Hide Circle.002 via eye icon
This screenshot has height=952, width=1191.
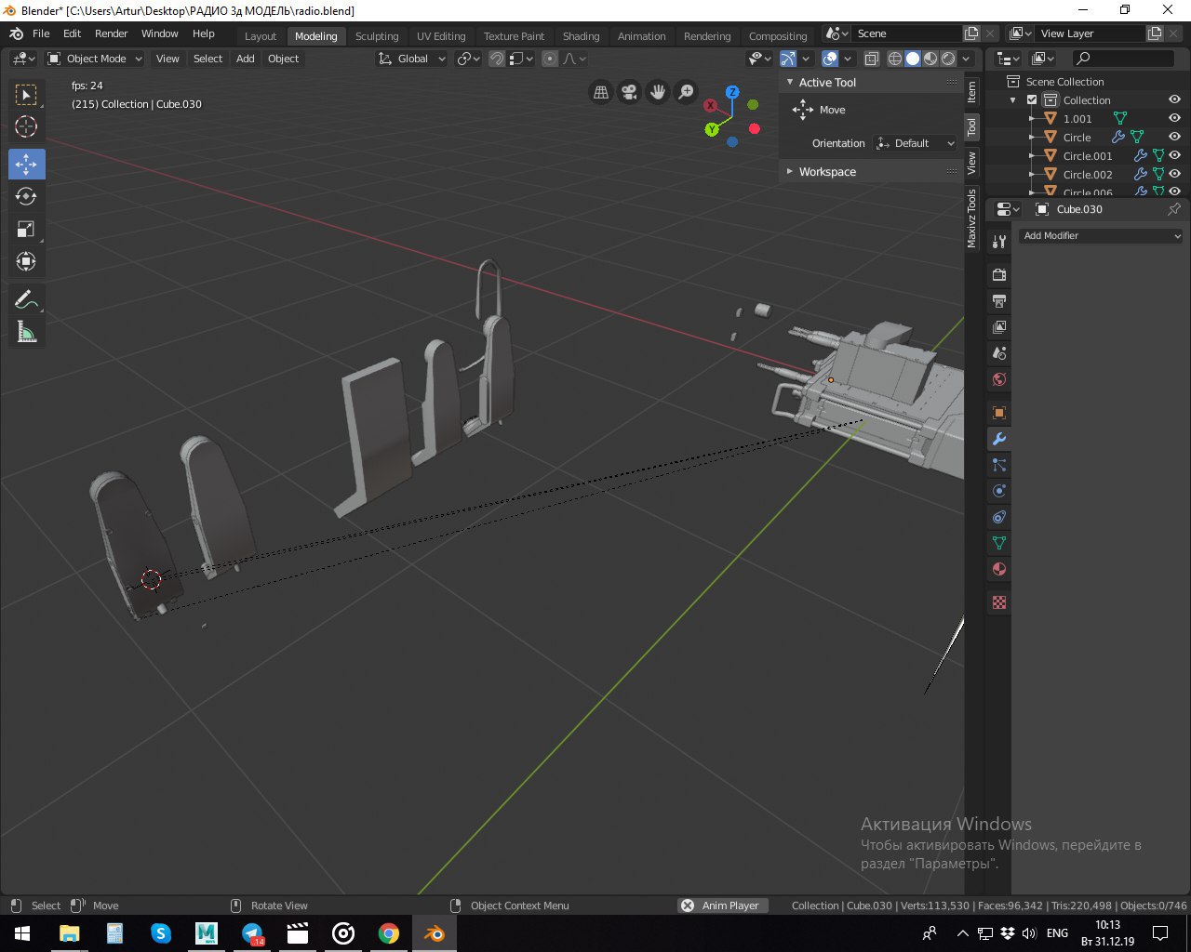coord(1174,175)
